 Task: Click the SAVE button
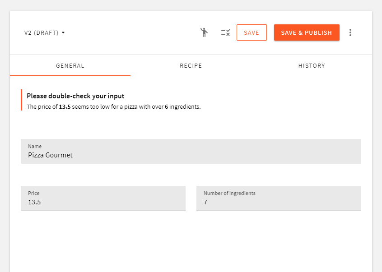(x=252, y=32)
